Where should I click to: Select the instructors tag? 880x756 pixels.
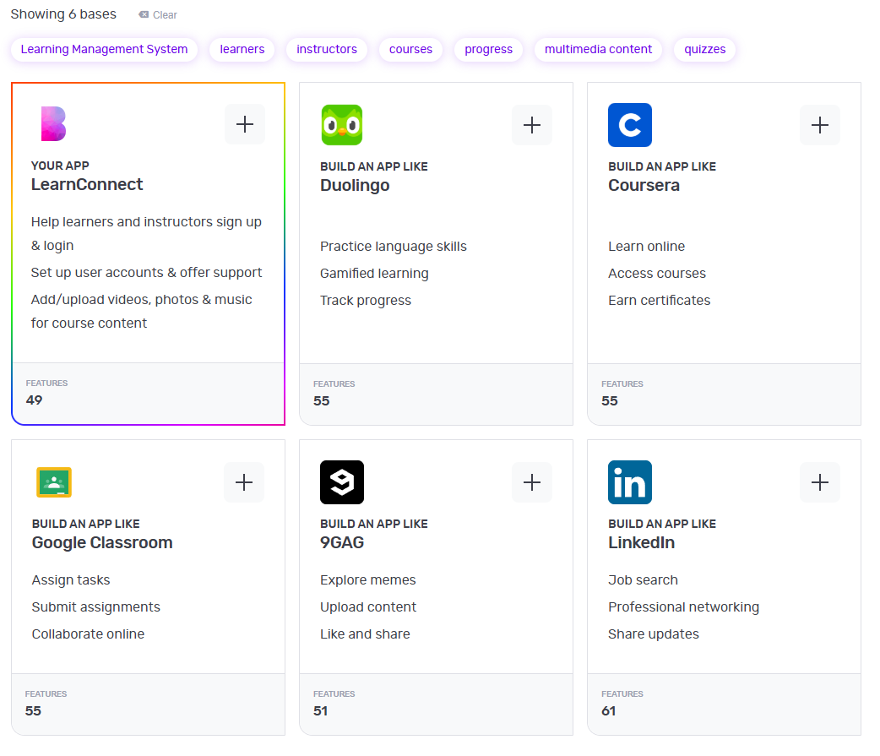327,49
